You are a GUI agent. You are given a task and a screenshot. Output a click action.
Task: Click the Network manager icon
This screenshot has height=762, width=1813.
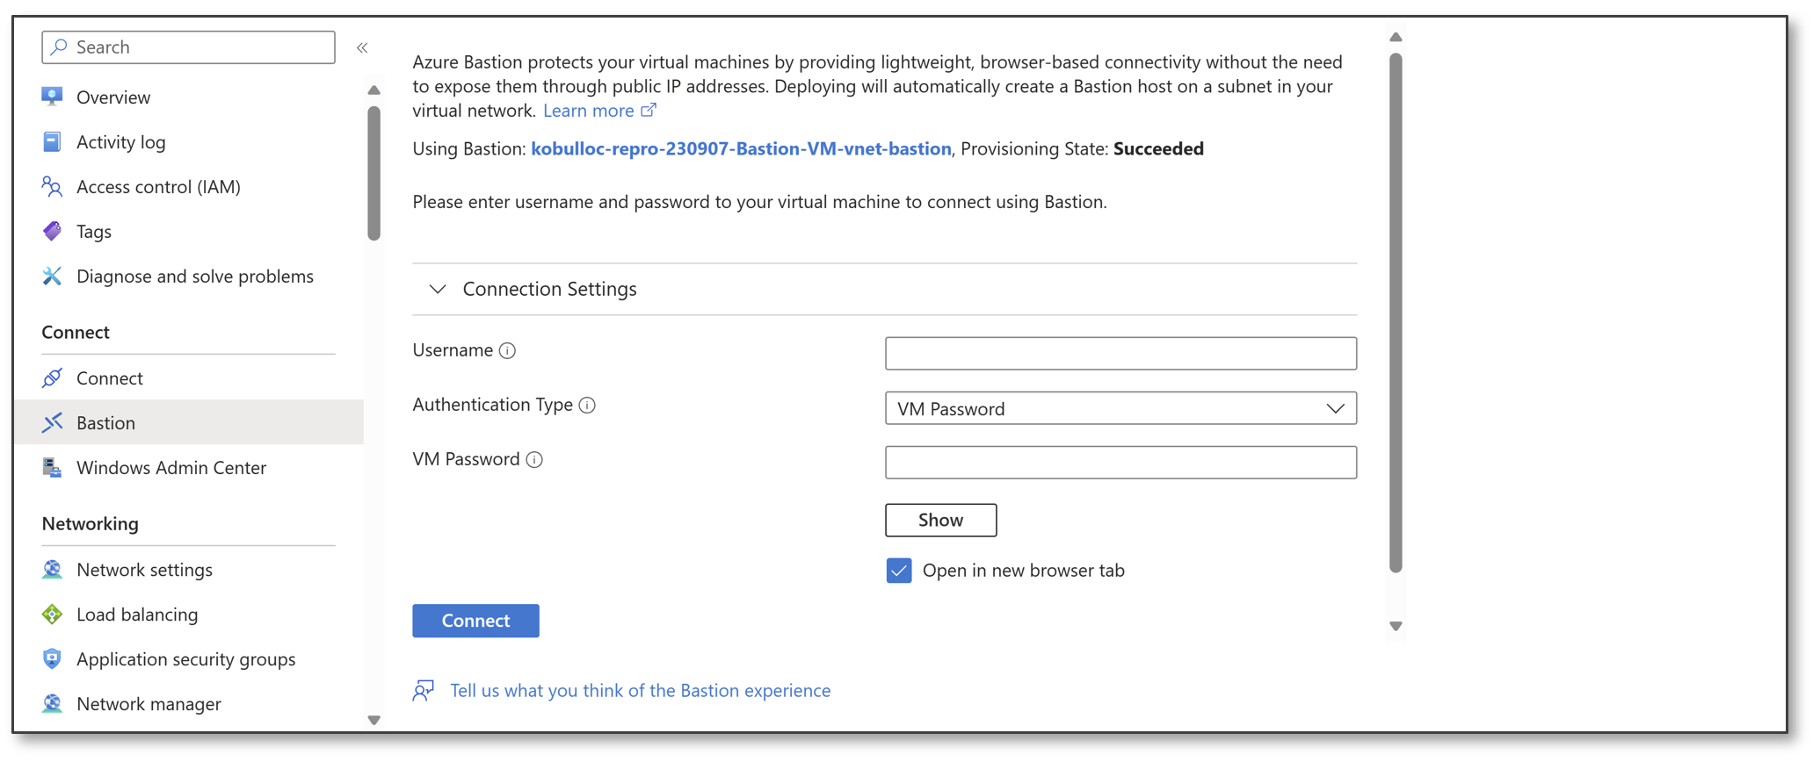coord(52,703)
